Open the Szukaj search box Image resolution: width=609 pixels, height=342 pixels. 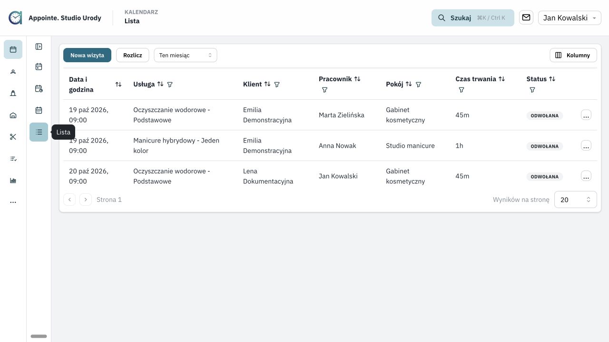pyautogui.click(x=473, y=18)
